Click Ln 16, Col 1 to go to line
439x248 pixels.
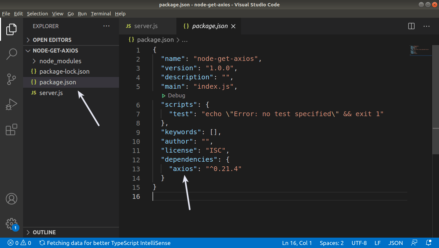[x=297, y=243]
